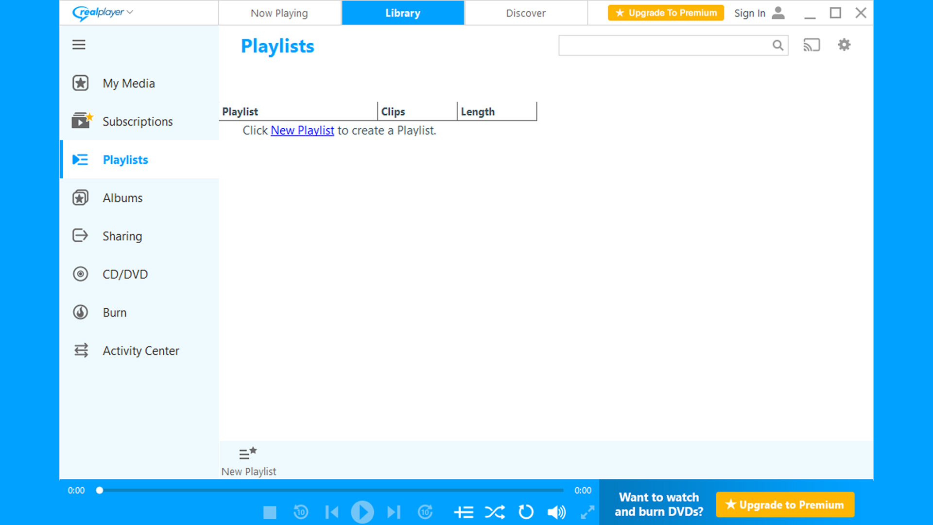Toggle repeat playback
This screenshot has width=933, height=525.
coord(526,512)
